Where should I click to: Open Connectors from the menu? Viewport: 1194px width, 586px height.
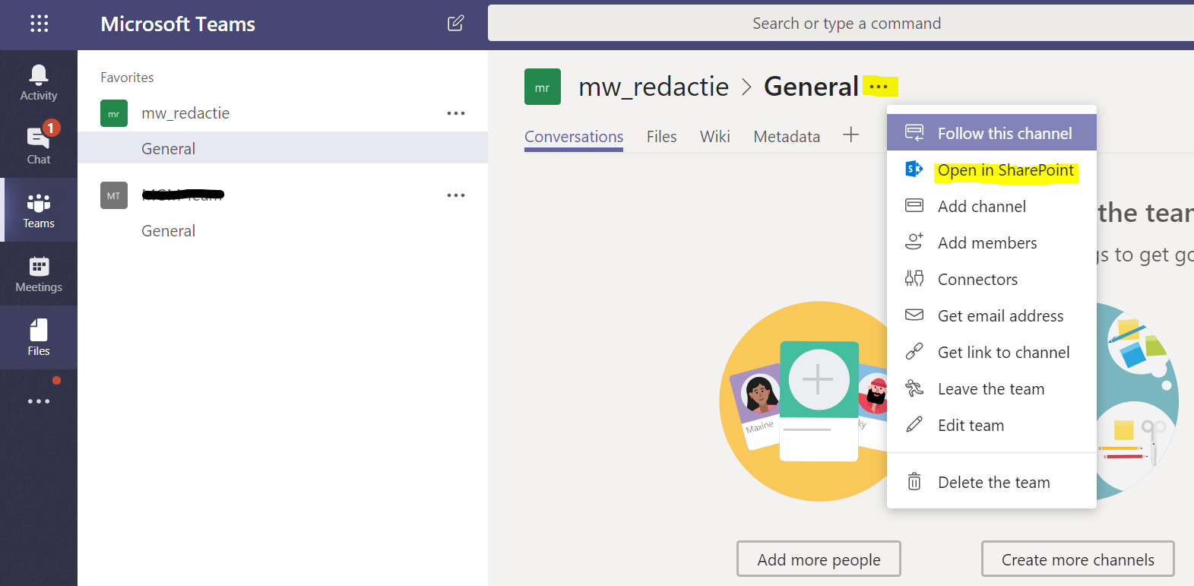coord(992,279)
